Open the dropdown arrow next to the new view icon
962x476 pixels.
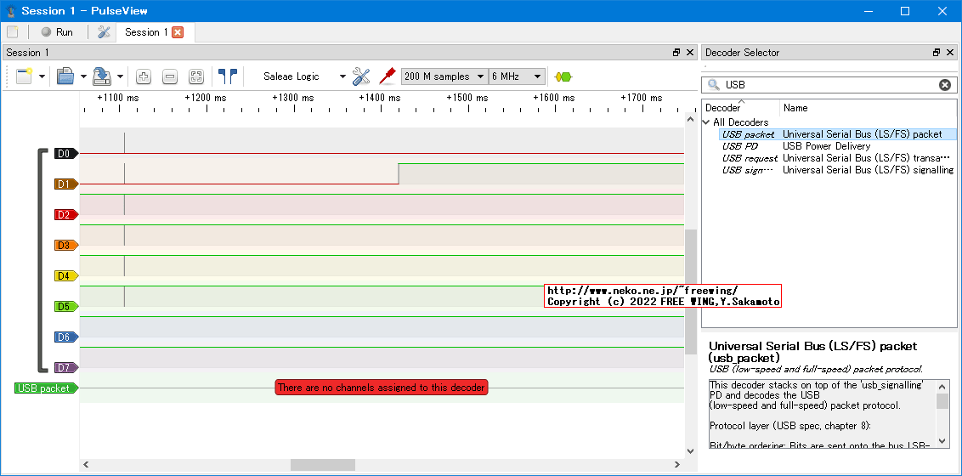(x=42, y=76)
